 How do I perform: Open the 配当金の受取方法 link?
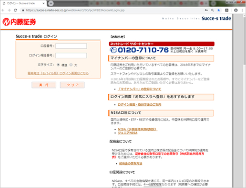131,164
